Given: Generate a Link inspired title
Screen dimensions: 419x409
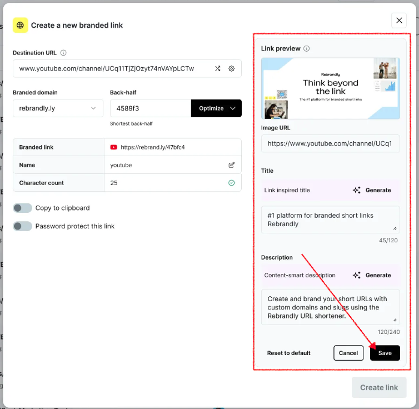Looking at the screenshot, I should point(378,190).
